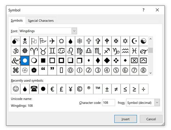Select the four-diamond cluster symbol
171x130 pixels.
(116, 61)
